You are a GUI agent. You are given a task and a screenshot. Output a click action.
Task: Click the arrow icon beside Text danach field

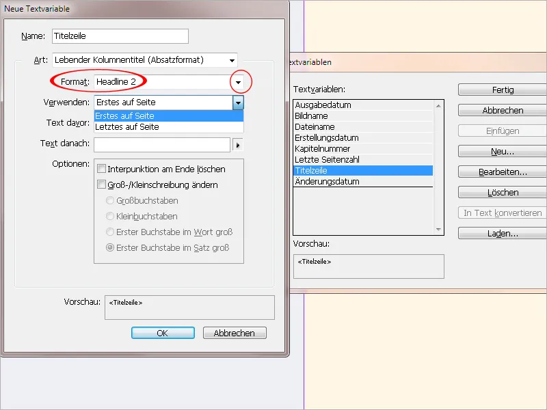[238, 144]
